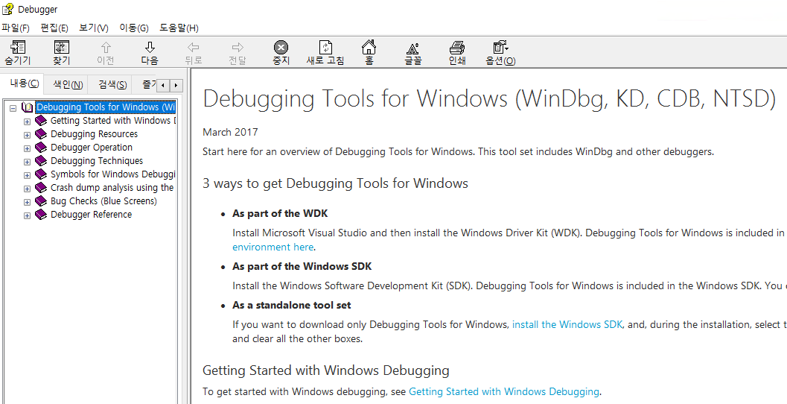Screen dimensions: 787x404
Task: Open the 글꼴 (Font) toolbar icon
Action: click(412, 48)
